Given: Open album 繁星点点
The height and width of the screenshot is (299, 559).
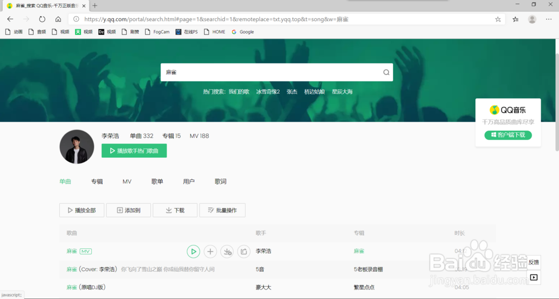Looking at the screenshot, I should [x=364, y=287].
